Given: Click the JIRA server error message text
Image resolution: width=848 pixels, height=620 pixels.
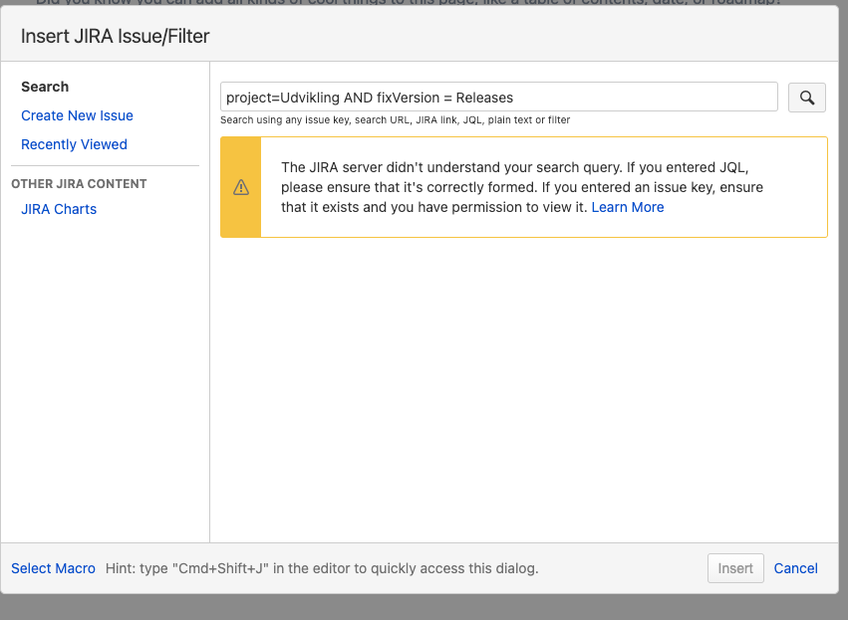Looking at the screenshot, I should point(522,187).
